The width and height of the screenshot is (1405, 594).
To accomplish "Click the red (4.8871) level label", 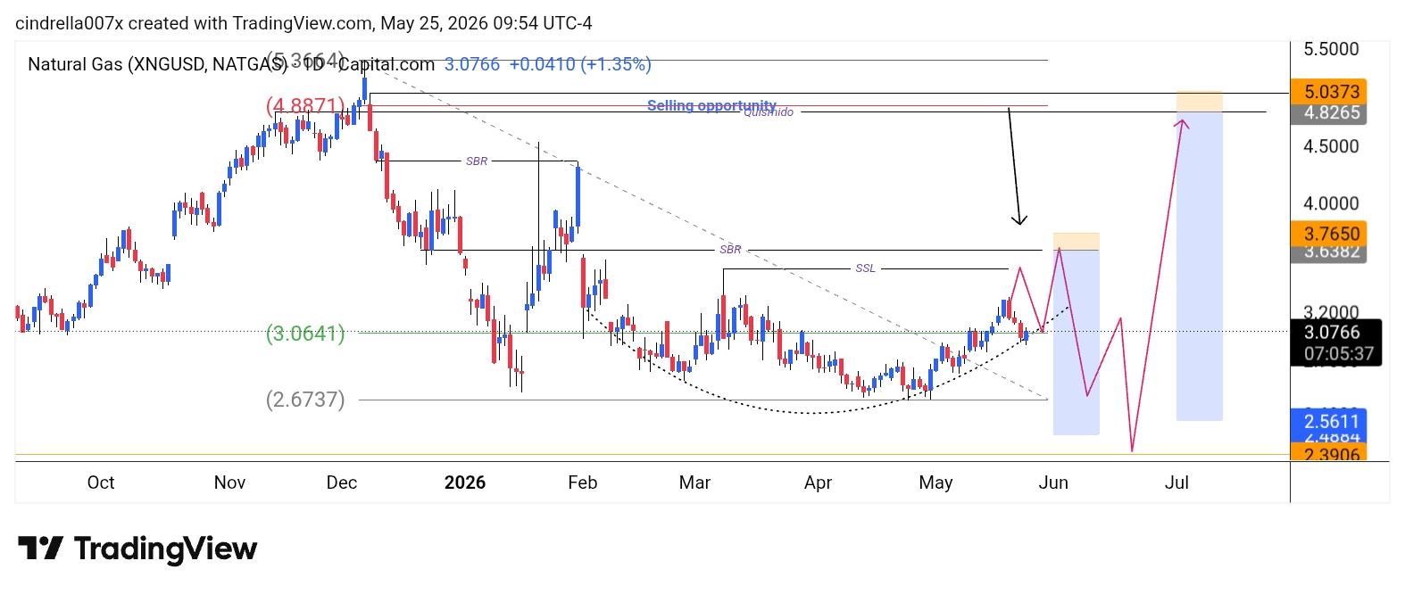I will click(x=305, y=106).
